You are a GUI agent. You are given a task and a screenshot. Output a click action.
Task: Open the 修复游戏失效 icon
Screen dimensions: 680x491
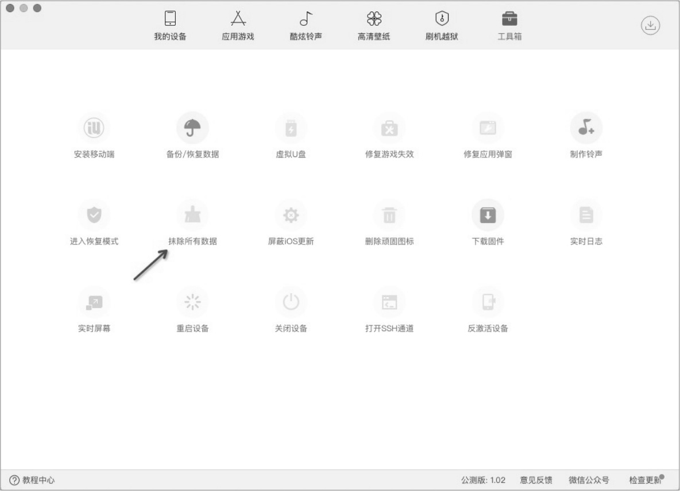(389, 128)
